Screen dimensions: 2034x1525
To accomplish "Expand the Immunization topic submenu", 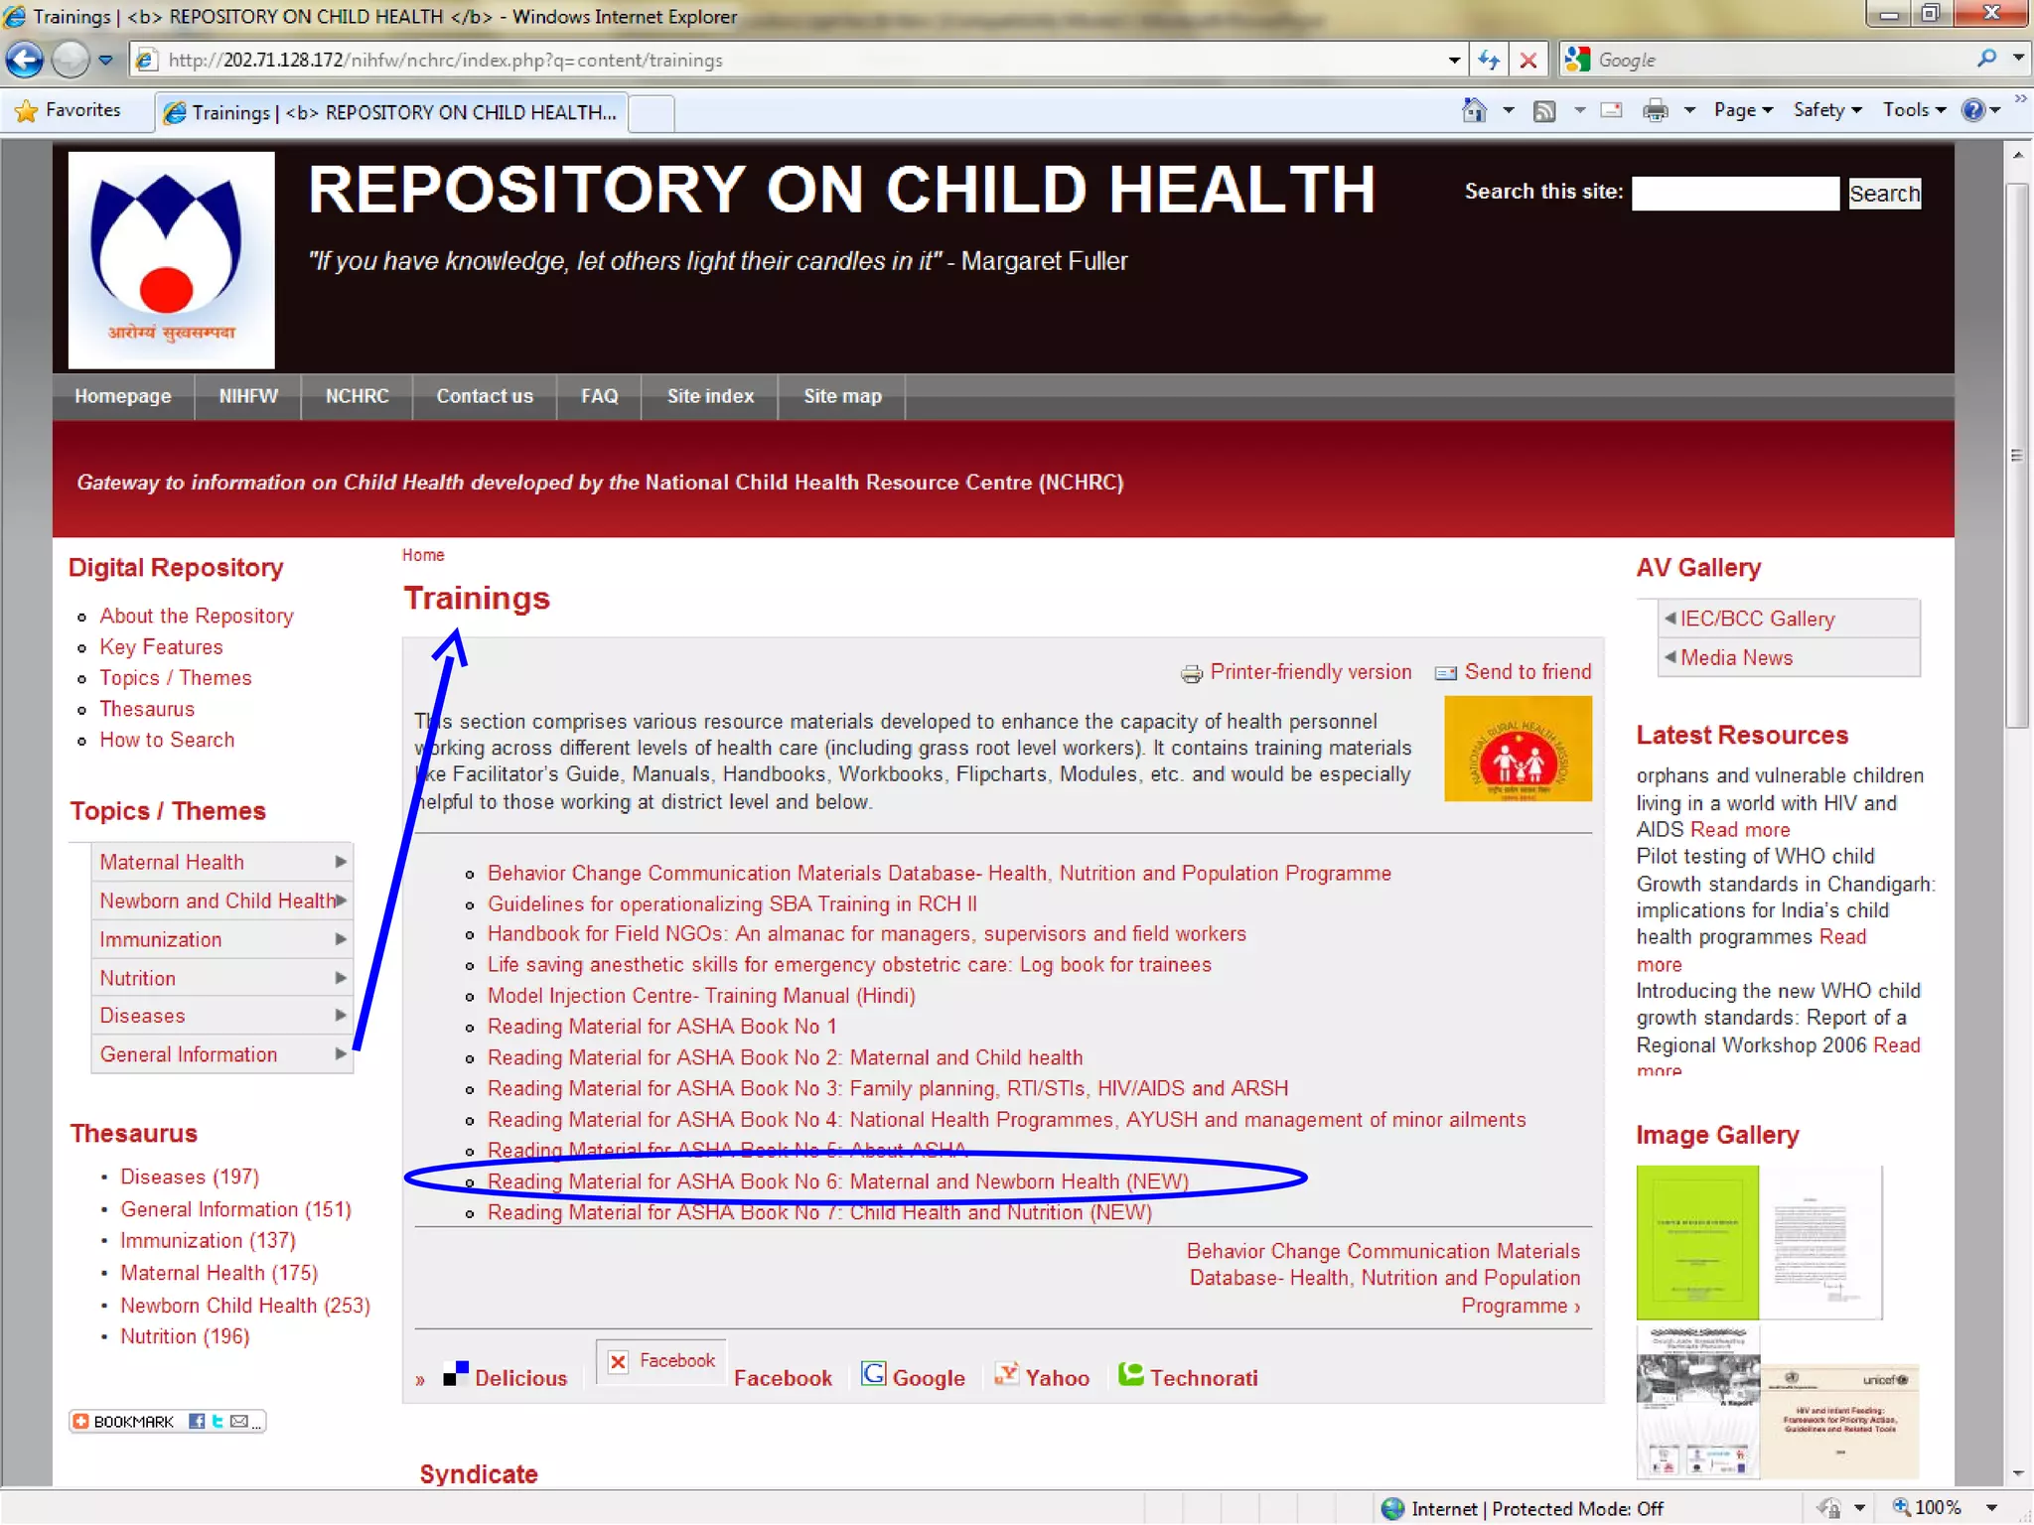I will 341,939.
